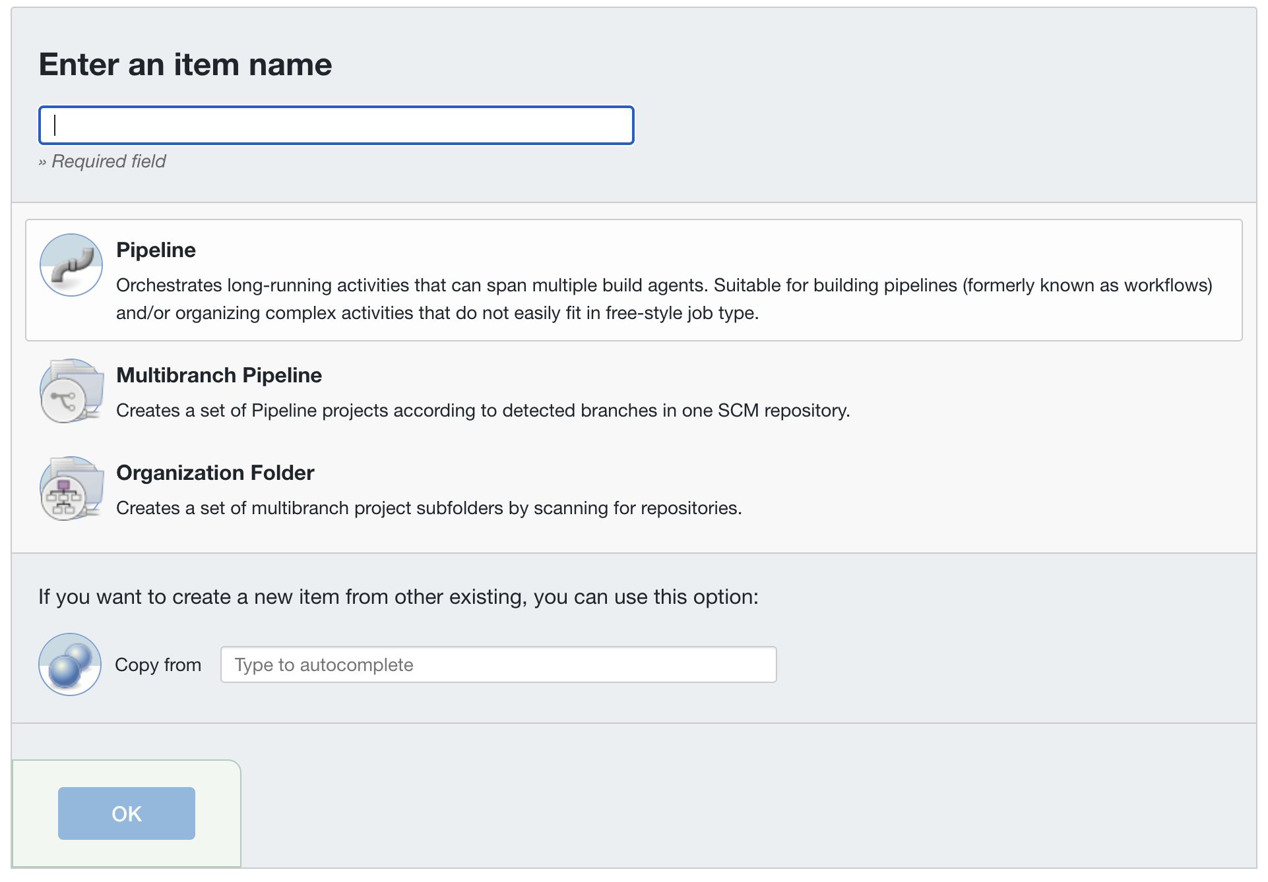Screen dimensions: 1268x882
Task: Click the 'Copy from' label
Action: (158, 664)
